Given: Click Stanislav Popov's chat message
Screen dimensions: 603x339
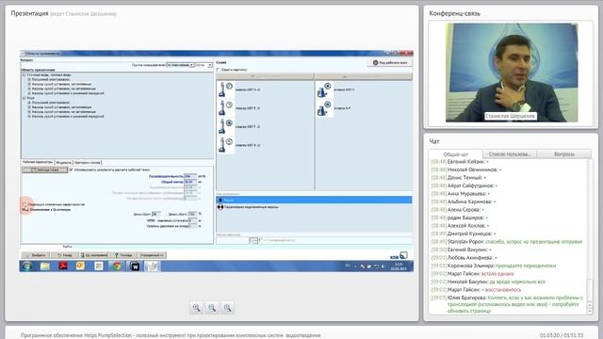Looking at the screenshot, I should (507, 242).
